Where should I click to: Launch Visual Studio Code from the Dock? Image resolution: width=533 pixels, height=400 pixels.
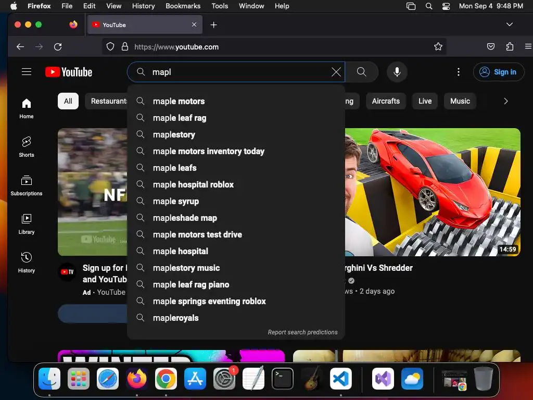(x=341, y=378)
